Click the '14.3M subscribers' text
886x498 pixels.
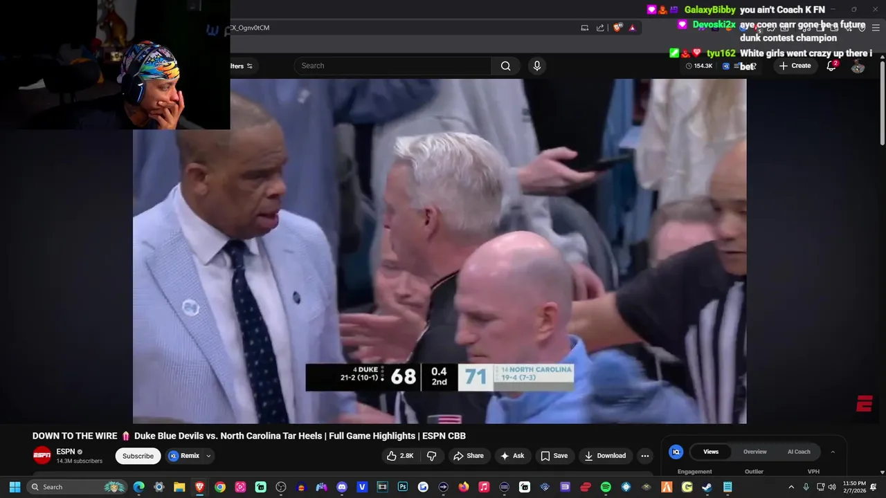coord(80,461)
